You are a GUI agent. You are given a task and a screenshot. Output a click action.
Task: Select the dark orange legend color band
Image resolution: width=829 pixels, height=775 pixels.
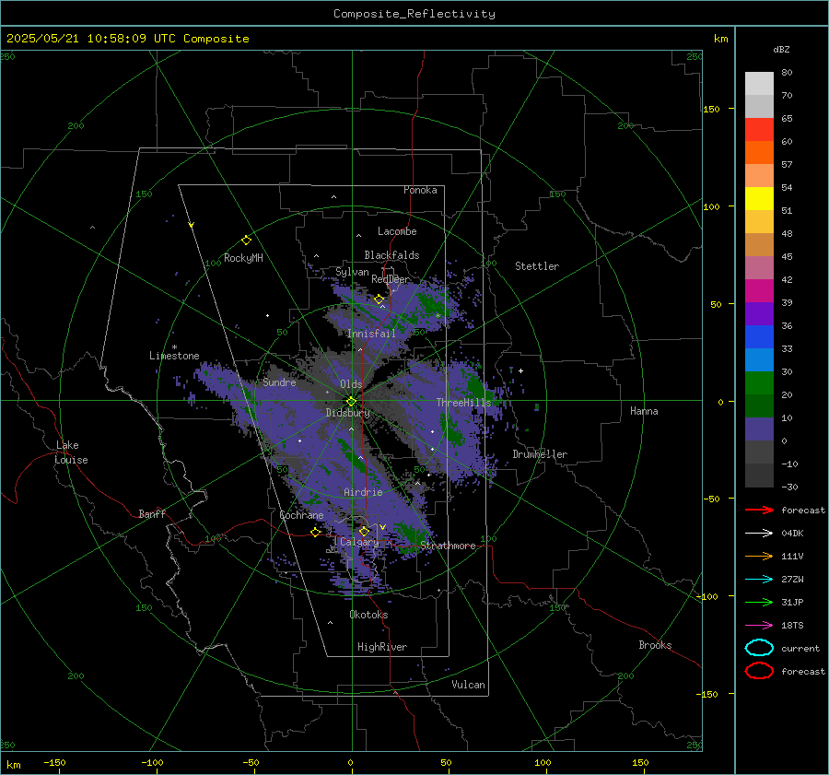pyautogui.click(x=759, y=153)
